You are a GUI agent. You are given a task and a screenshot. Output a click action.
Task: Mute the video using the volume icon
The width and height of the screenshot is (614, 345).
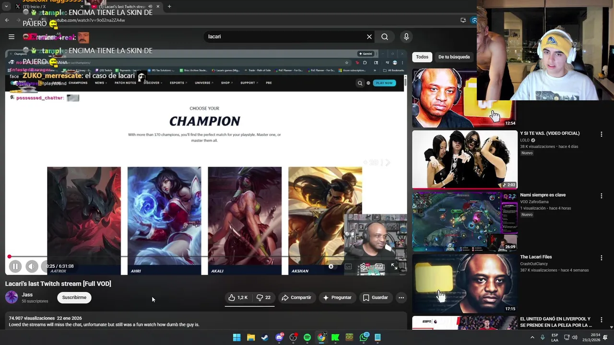tap(32, 266)
